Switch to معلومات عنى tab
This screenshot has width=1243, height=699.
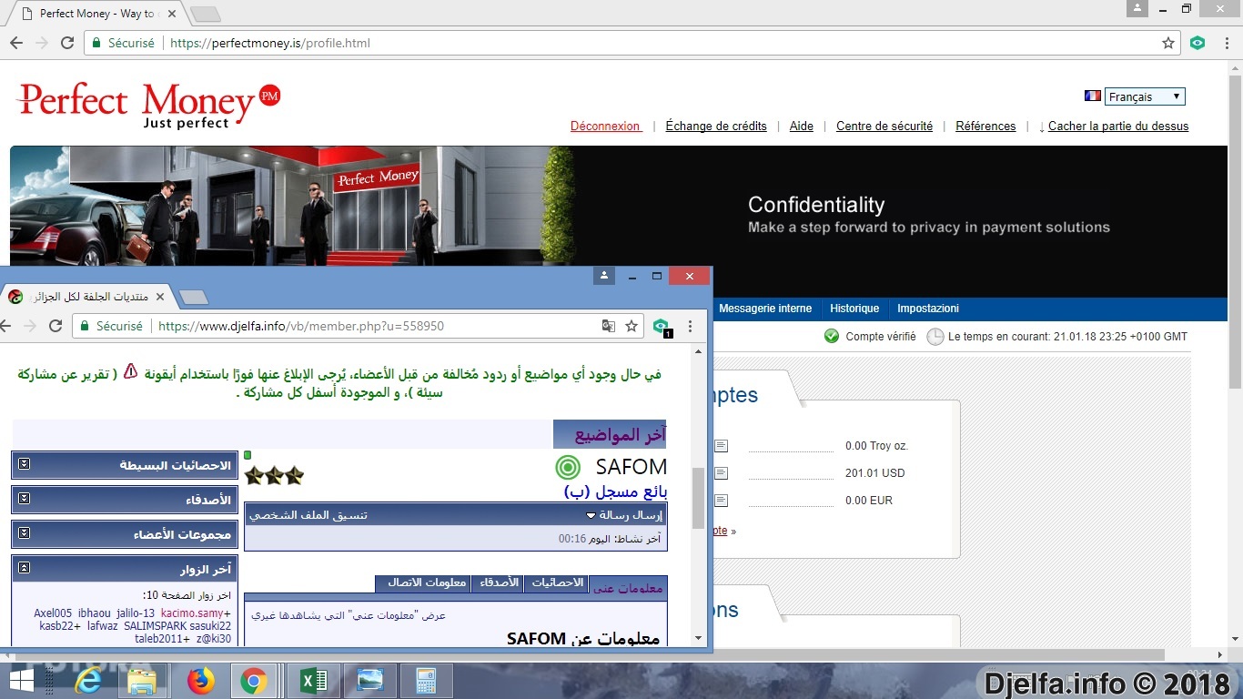[x=628, y=587]
